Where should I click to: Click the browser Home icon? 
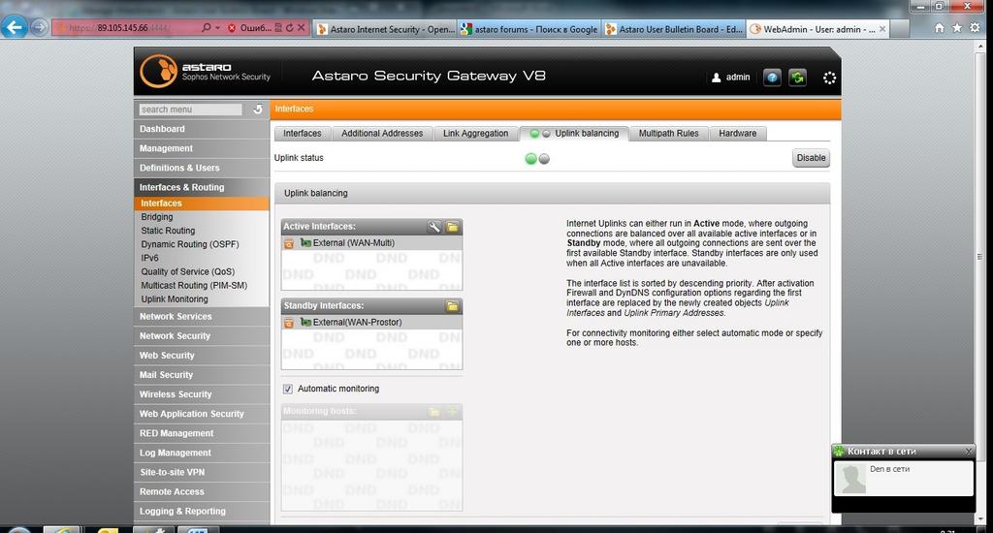pyautogui.click(x=939, y=28)
